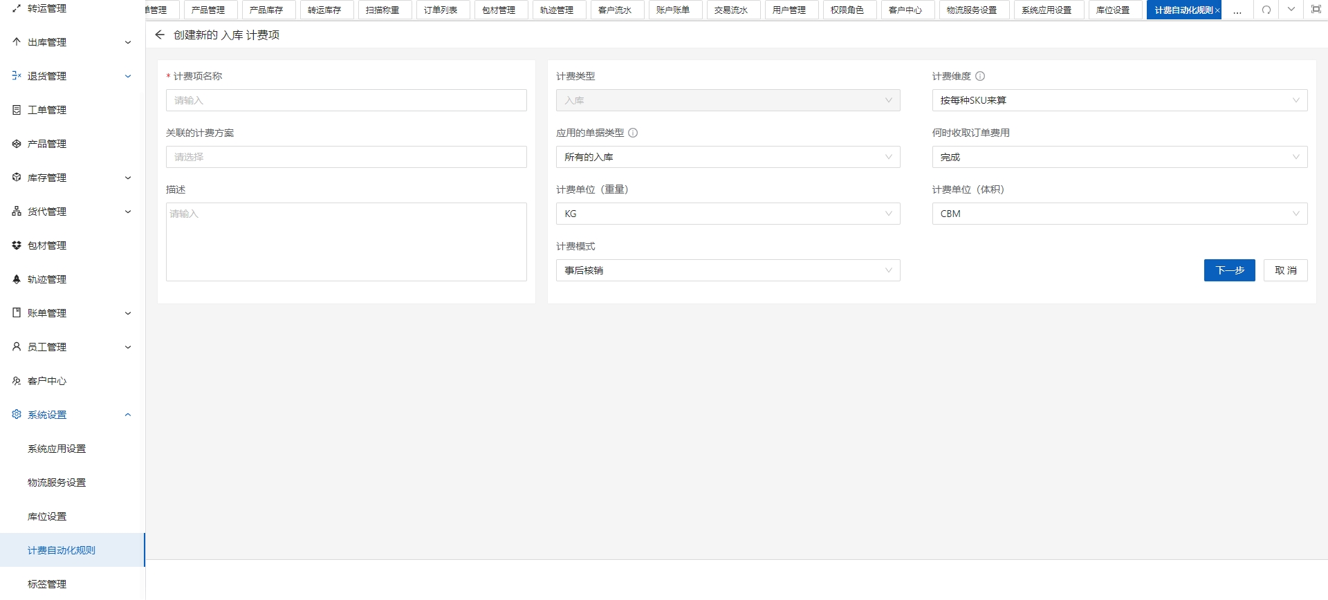Collapse the 系统设置 menu chevron
The width and height of the screenshot is (1328, 600).
click(x=128, y=415)
